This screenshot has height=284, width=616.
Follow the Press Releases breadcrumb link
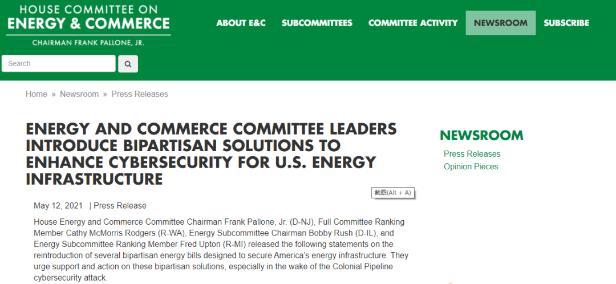tap(140, 94)
